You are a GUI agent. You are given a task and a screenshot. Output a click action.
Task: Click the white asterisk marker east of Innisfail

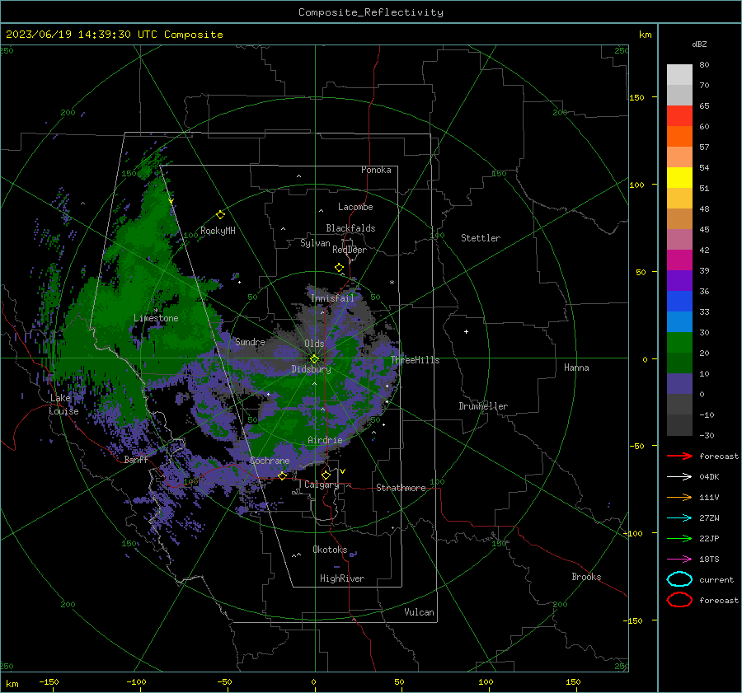(x=392, y=283)
